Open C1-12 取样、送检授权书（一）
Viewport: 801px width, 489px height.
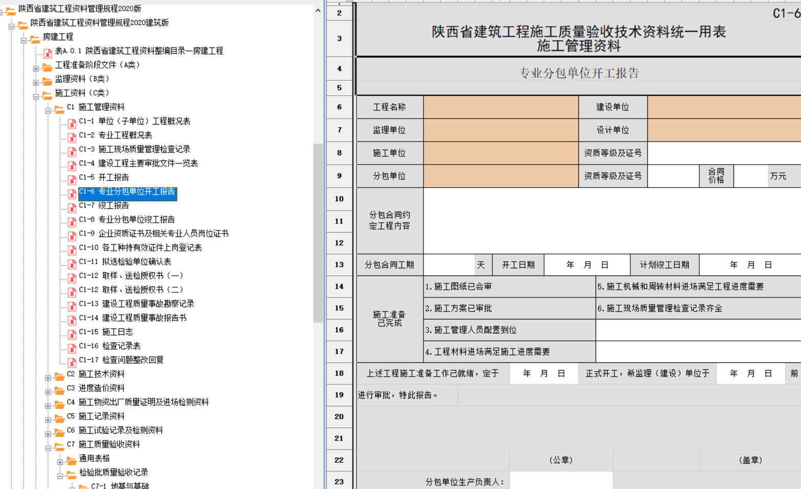coord(131,275)
